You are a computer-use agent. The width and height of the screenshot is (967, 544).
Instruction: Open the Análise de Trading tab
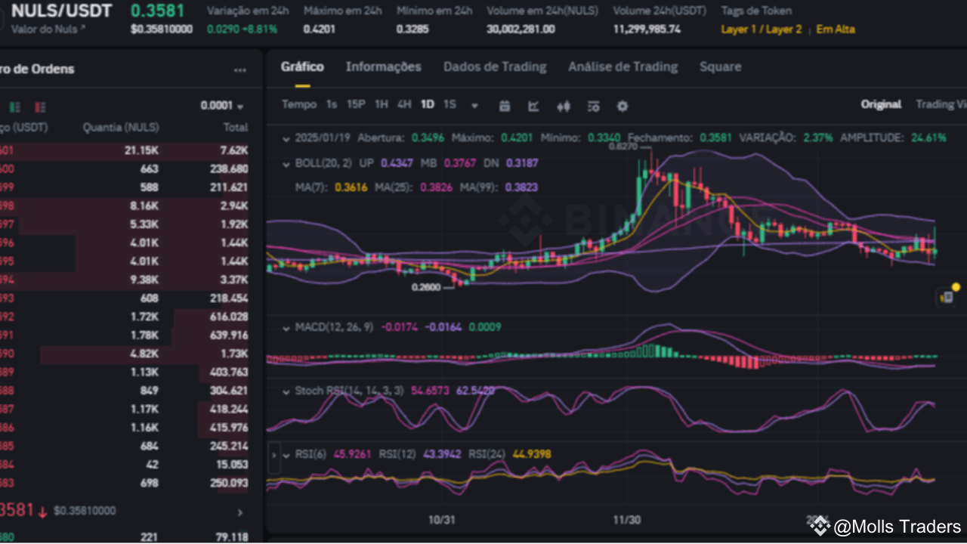pos(623,66)
